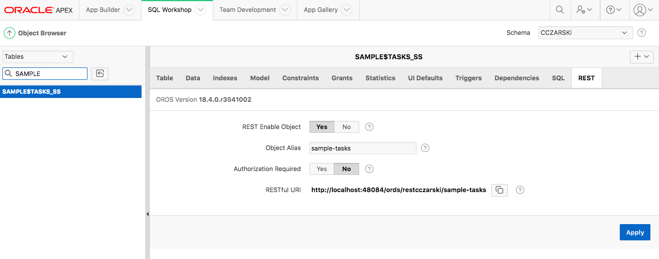Click help icon next to Object Alias

click(425, 148)
